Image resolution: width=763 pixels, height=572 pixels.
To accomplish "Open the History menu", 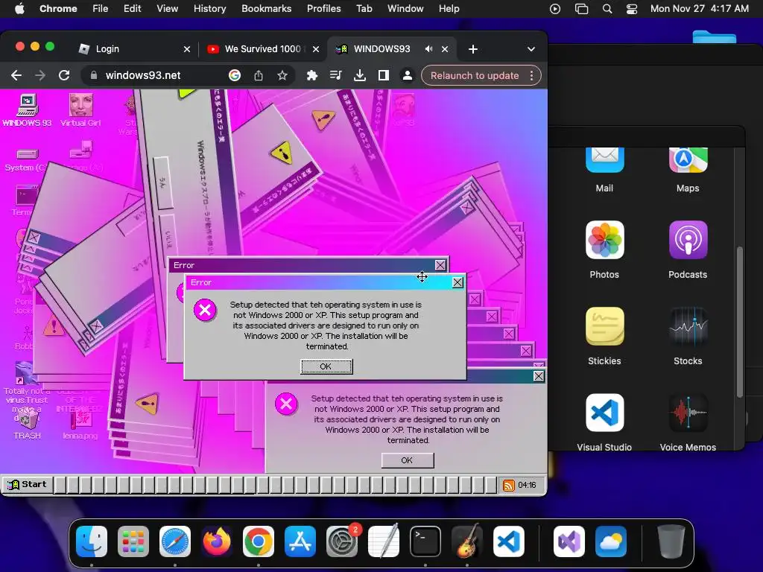I will coord(209,9).
